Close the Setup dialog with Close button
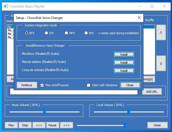 (130, 85)
